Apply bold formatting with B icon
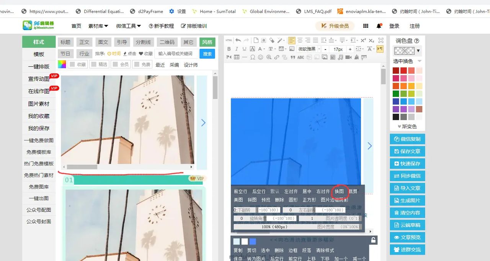Screen dimensions: 490x261 229,48
